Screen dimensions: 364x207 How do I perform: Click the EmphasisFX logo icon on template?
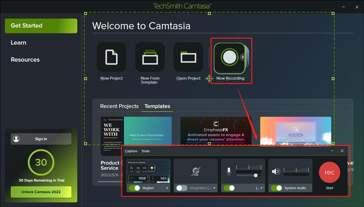click(x=216, y=124)
